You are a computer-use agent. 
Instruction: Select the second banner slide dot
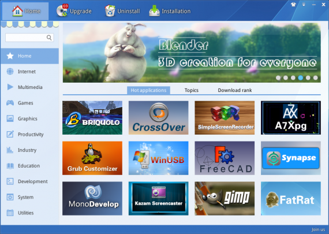point(286,78)
